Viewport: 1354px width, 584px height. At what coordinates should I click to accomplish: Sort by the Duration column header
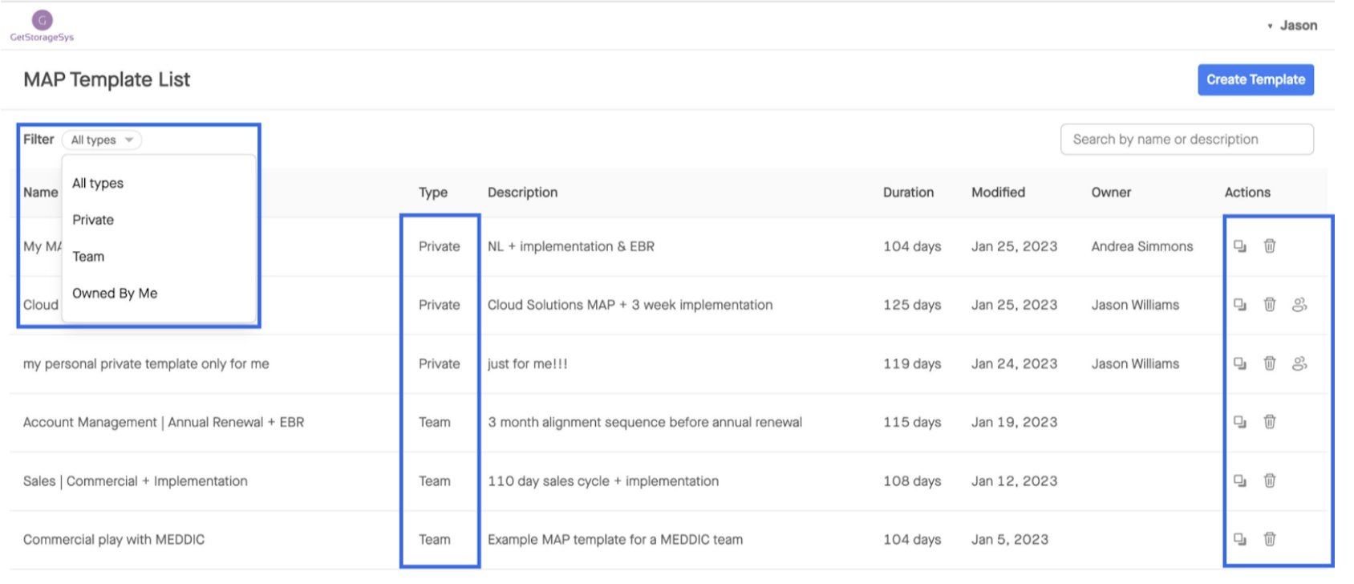pos(908,193)
